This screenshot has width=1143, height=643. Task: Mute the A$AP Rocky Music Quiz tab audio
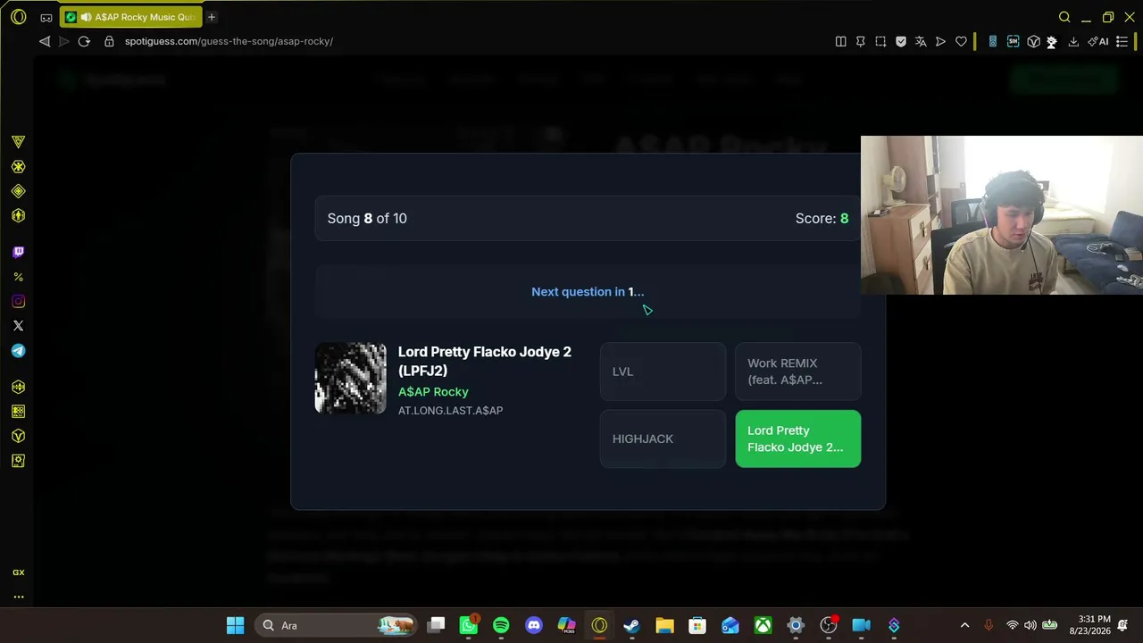tap(86, 17)
